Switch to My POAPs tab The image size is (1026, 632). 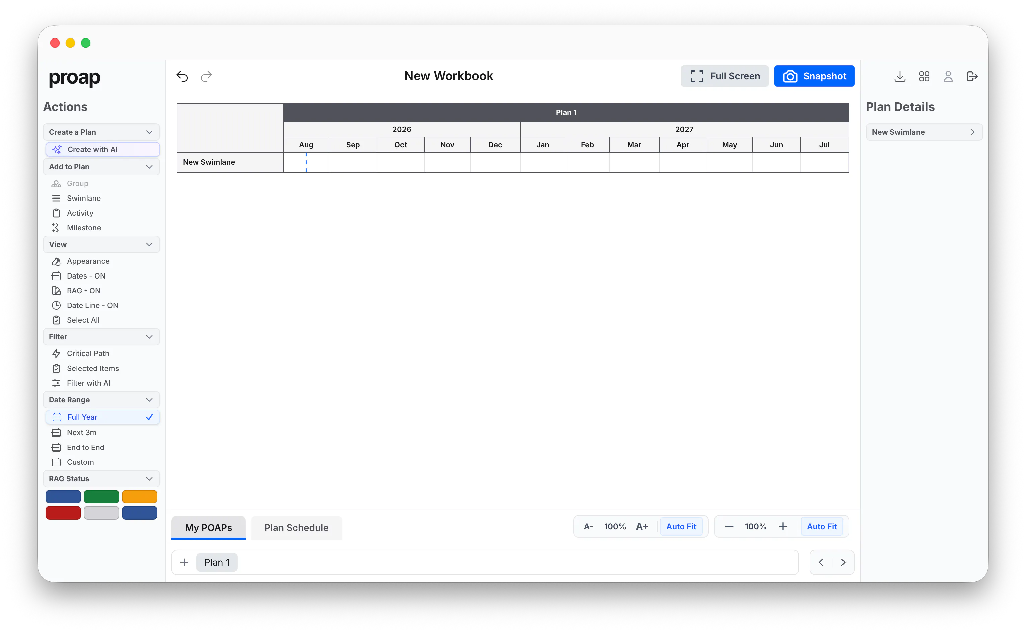(208, 528)
